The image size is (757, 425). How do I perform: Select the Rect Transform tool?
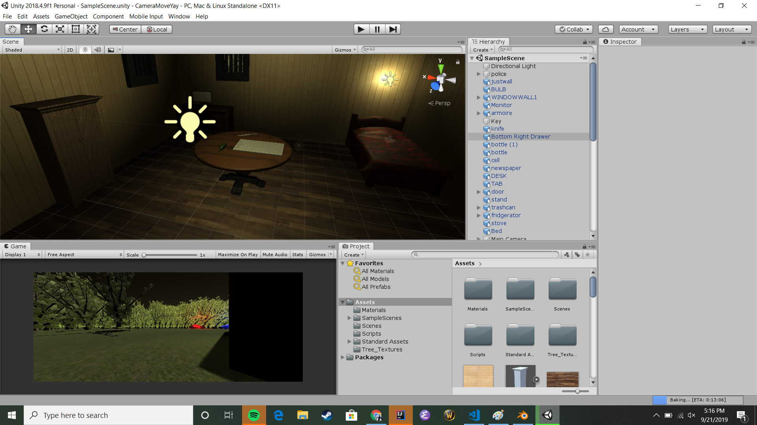point(76,29)
